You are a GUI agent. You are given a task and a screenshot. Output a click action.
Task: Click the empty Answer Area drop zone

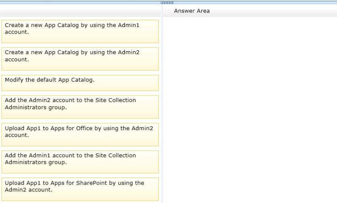coord(250,110)
